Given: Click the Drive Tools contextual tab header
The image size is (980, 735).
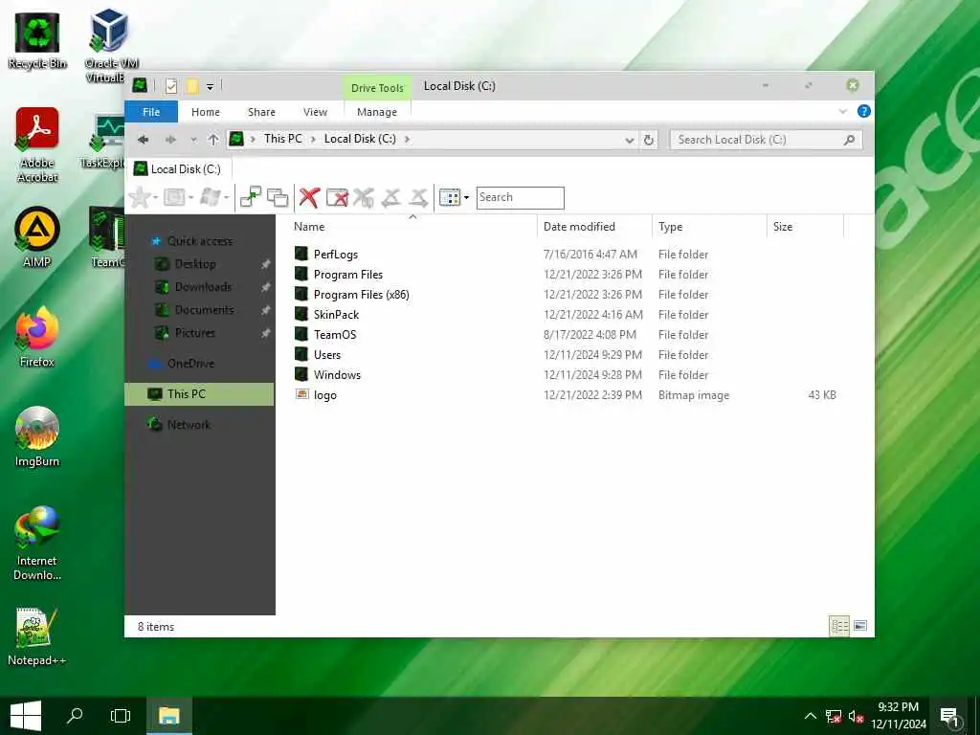Looking at the screenshot, I should (x=377, y=87).
